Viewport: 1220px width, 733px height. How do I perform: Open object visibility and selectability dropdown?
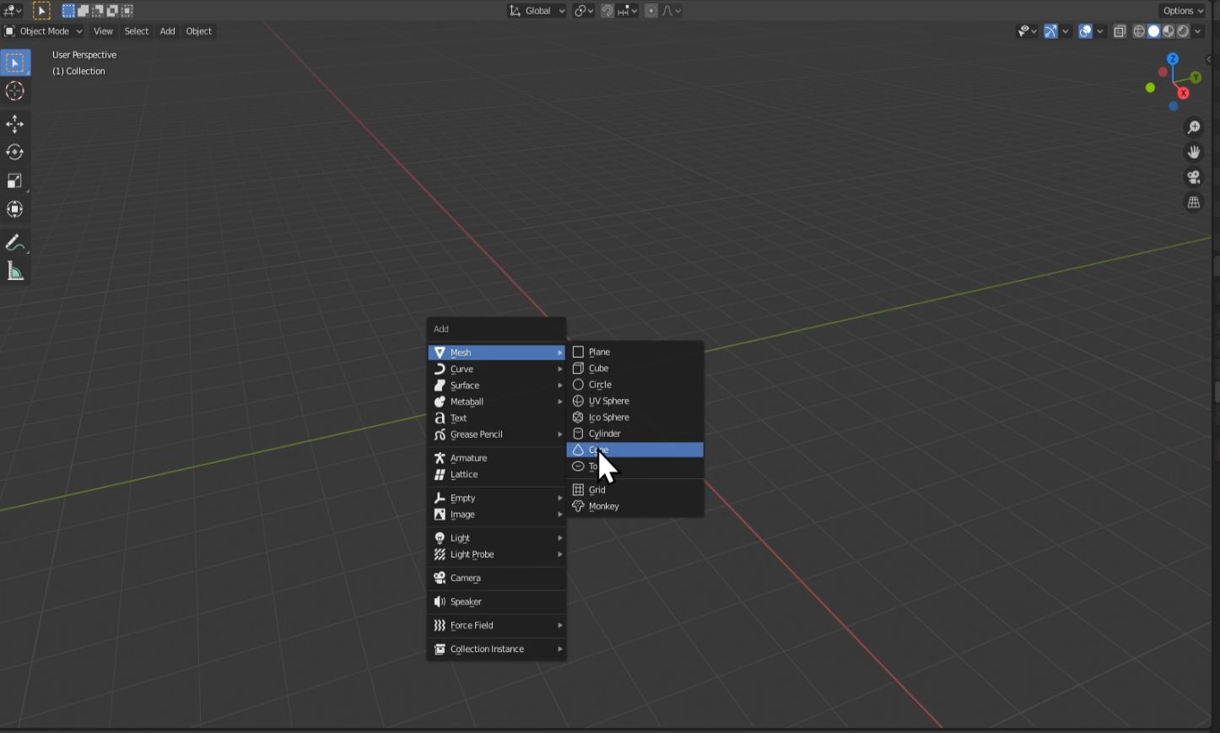[1028, 31]
